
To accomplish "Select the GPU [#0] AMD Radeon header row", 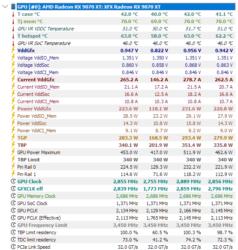I will click(x=126, y=7).
